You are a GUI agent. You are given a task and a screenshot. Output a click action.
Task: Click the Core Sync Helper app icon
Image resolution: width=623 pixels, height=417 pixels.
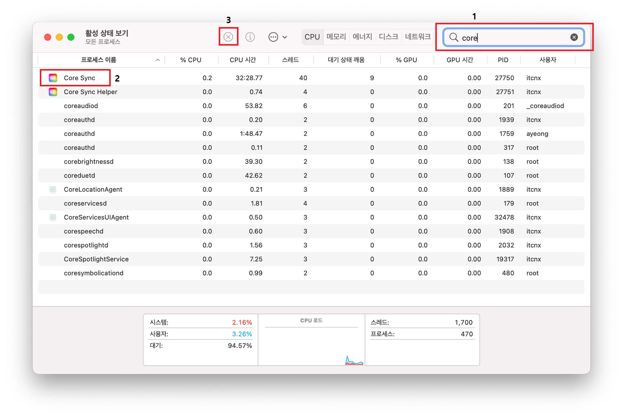(x=53, y=92)
